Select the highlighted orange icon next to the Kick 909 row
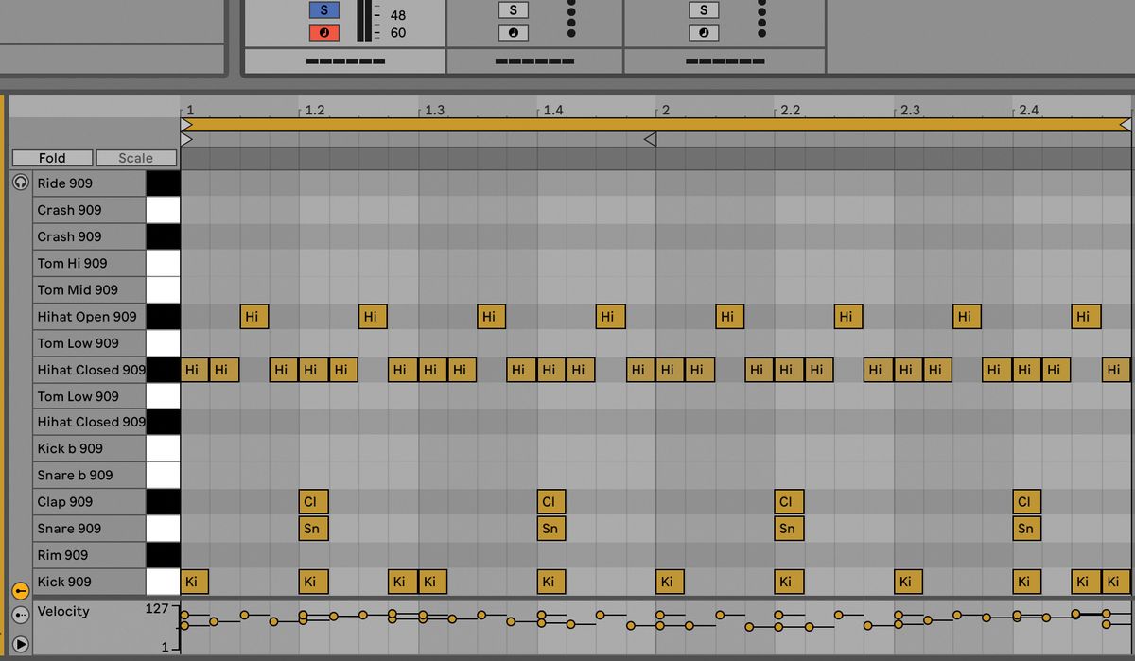1135x661 pixels. point(20,590)
